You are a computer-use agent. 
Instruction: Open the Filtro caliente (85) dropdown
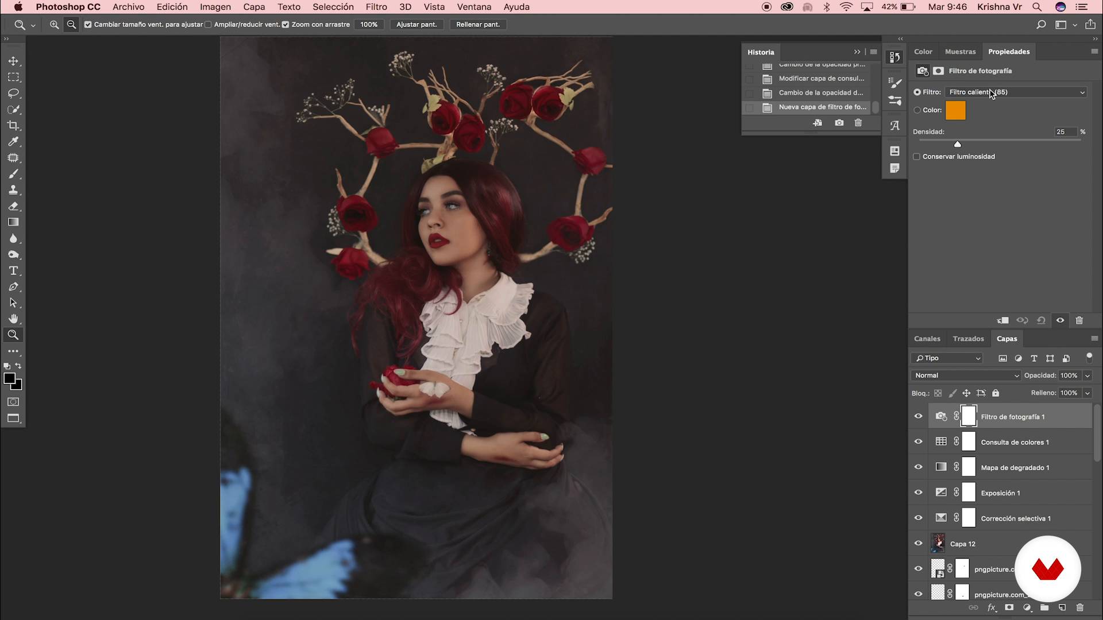tap(1016, 92)
